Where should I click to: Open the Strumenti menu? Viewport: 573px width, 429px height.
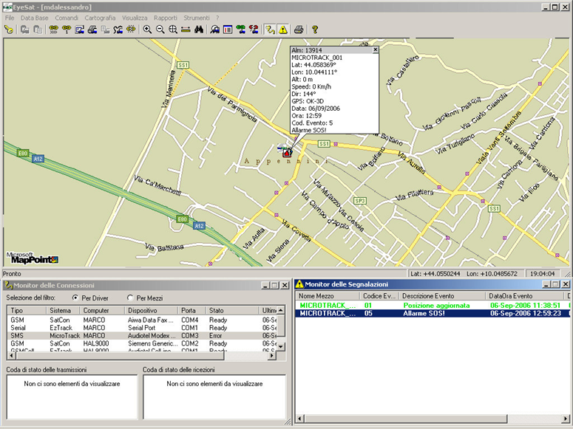tap(197, 18)
